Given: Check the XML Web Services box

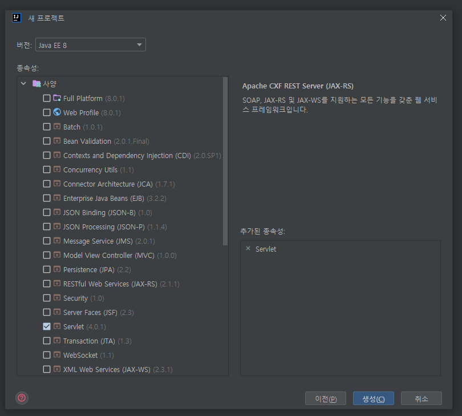Looking at the screenshot, I should click(x=47, y=369).
